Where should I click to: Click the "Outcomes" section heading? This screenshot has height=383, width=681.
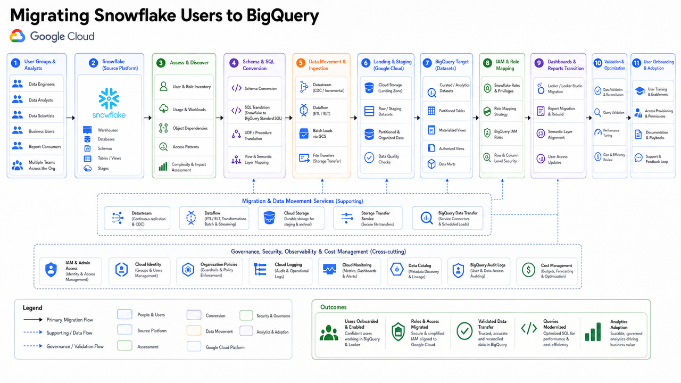point(334,307)
